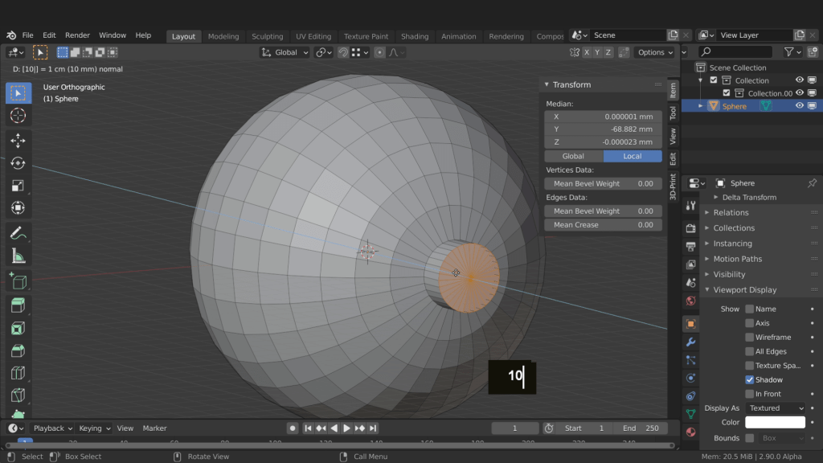Select the Cursor tool
Screen dimensions: 823x463
18,116
